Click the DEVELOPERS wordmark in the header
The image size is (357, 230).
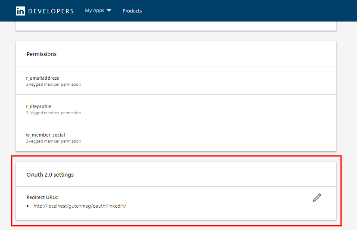tap(51, 11)
